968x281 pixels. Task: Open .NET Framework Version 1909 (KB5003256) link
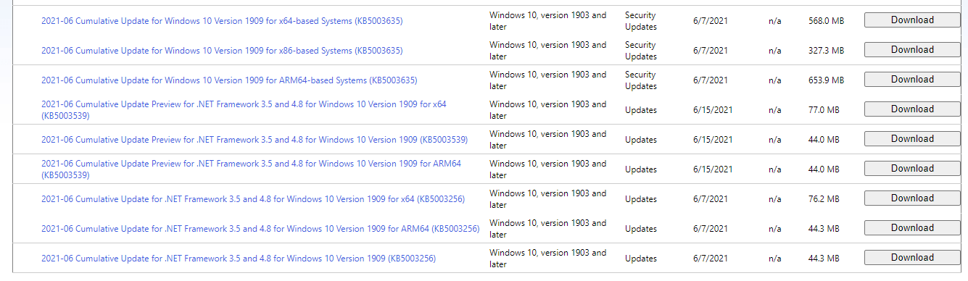pos(239,259)
